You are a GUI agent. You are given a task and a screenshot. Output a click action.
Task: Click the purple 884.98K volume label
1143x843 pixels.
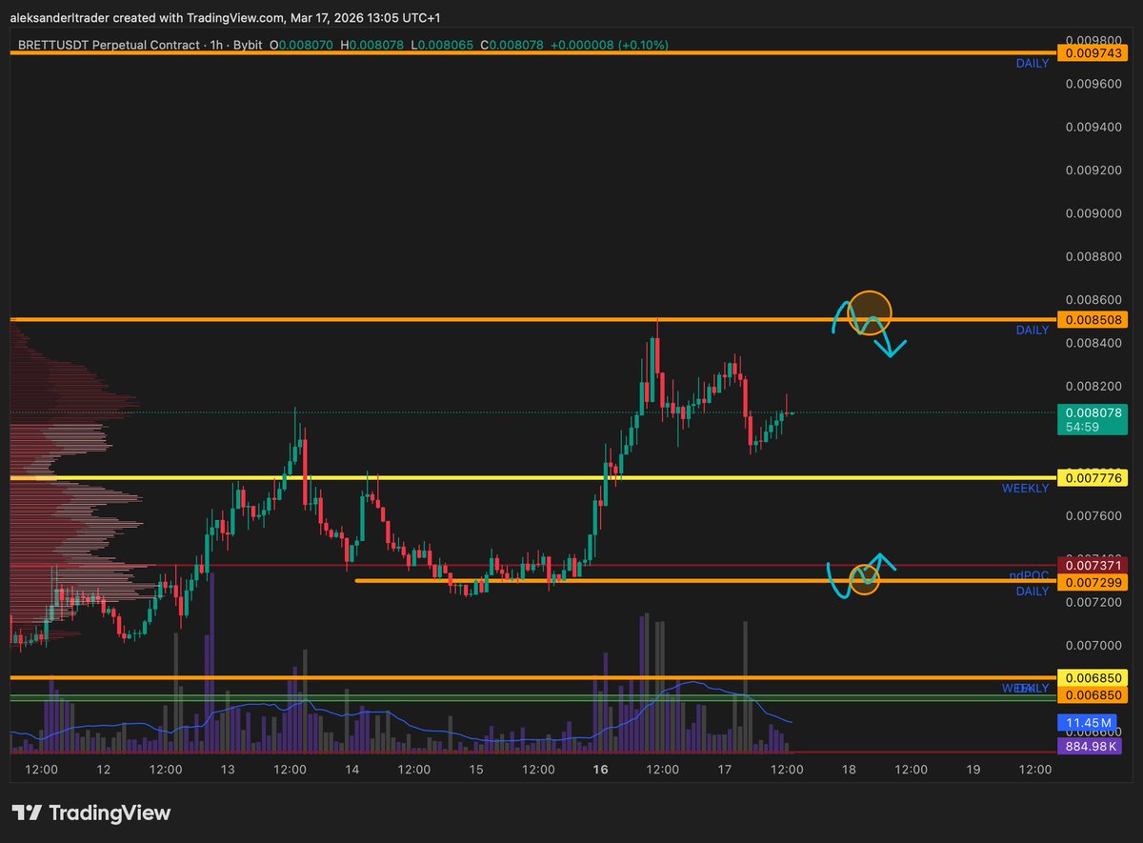tap(1092, 745)
